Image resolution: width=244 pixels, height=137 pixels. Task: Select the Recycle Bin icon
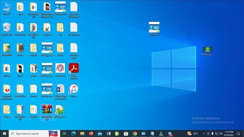[x=7, y=29]
